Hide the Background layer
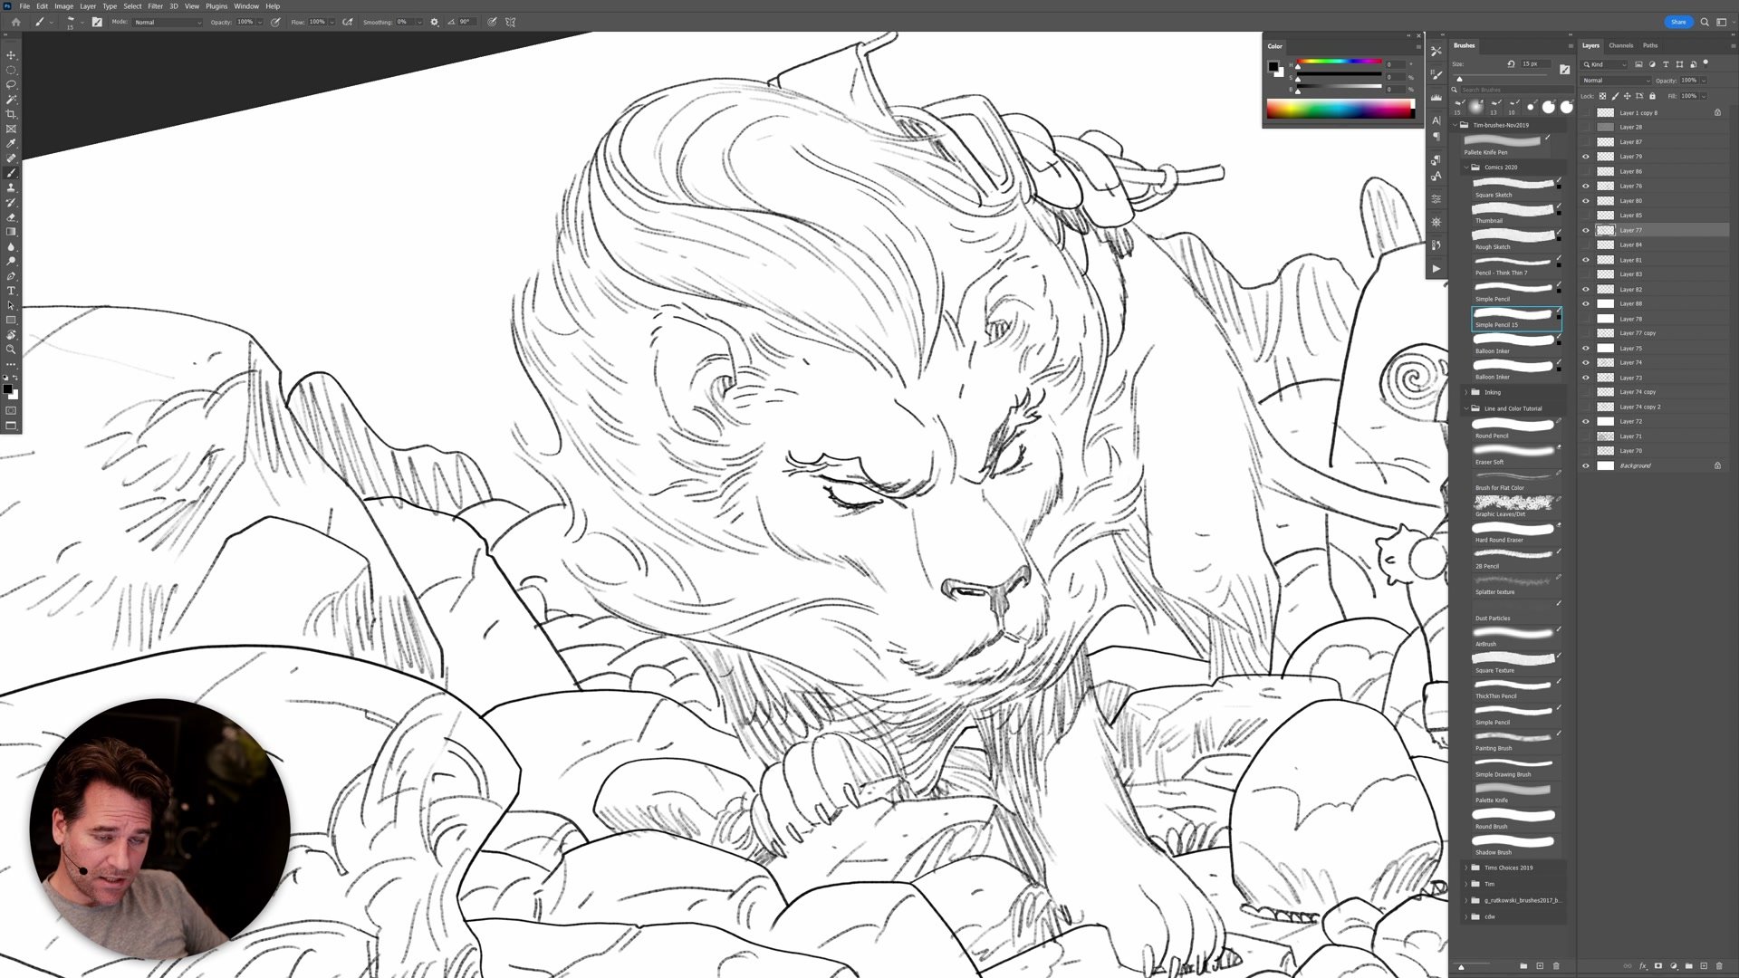Viewport: 1739px width, 978px height. tap(1585, 465)
